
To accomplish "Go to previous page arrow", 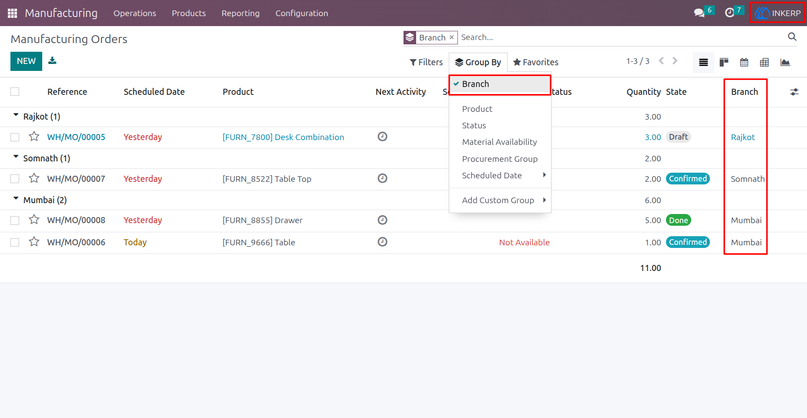I will click(662, 61).
